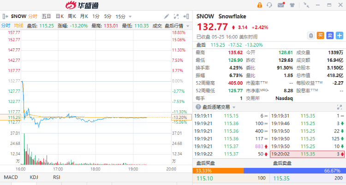346x185 pixels.
Task: Collapse the left panel icon beside SNOW
Action: pyautogui.click(x=5, y=16)
